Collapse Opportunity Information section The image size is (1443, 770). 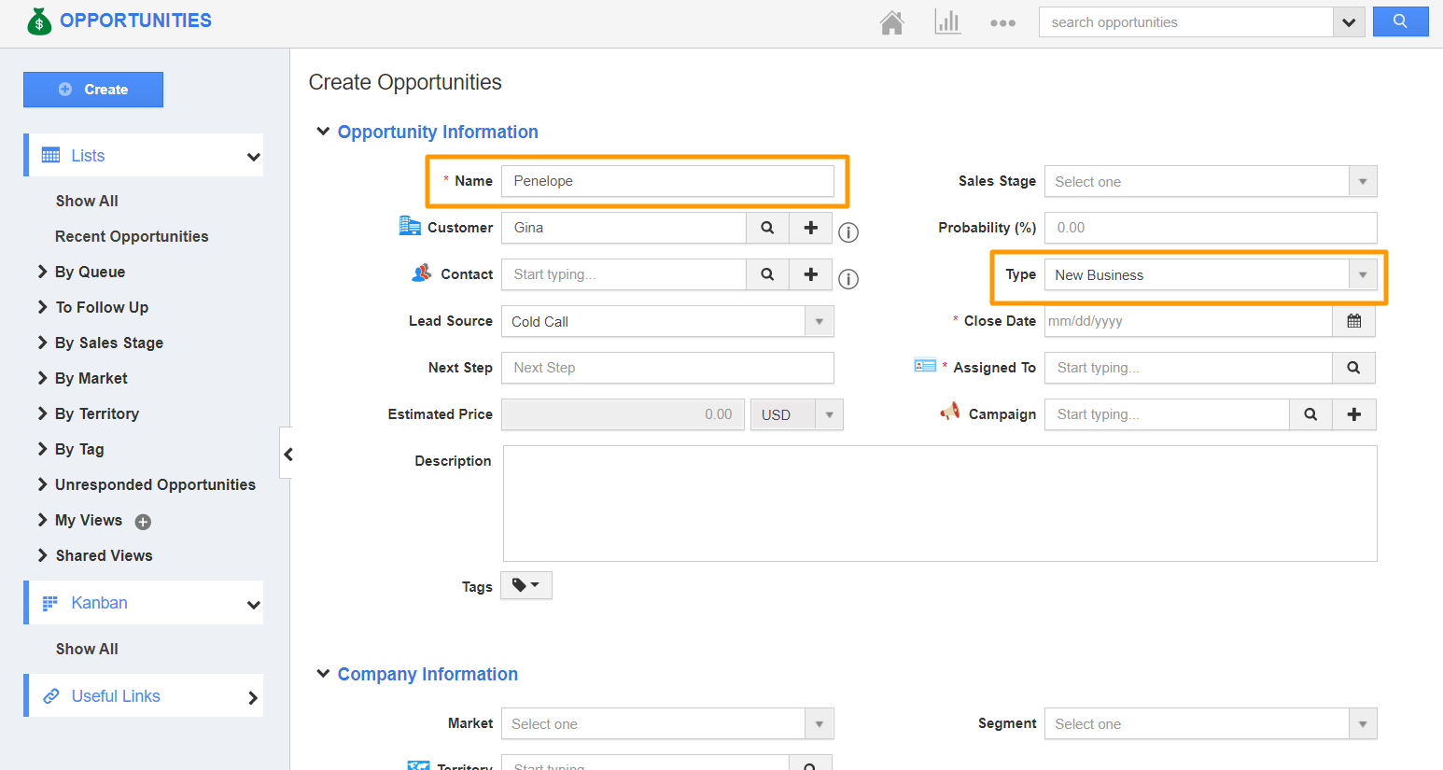pyautogui.click(x=323, y=132)
